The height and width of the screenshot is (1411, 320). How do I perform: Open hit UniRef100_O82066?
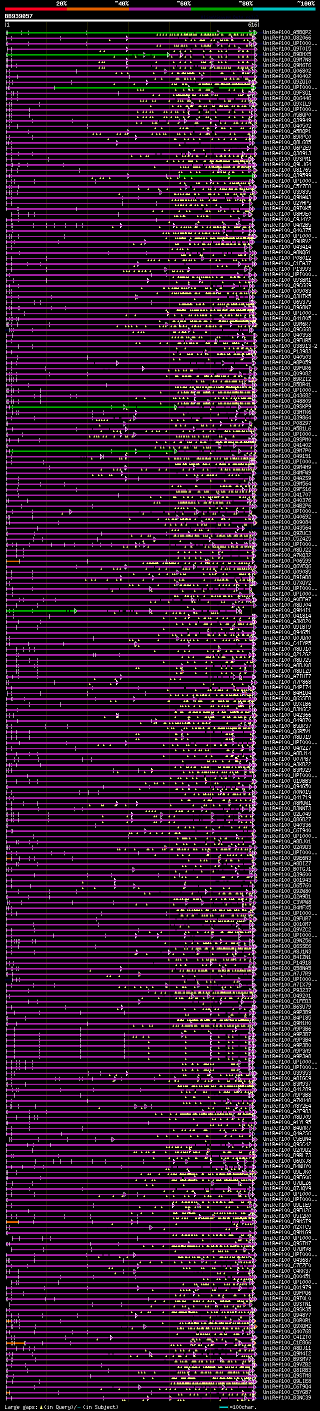(287, 38)
